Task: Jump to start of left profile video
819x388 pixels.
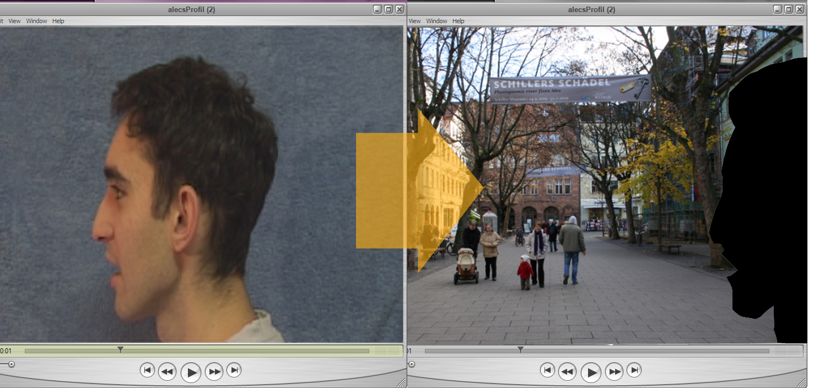Action: pyautogui.click(x=147, y=370)
